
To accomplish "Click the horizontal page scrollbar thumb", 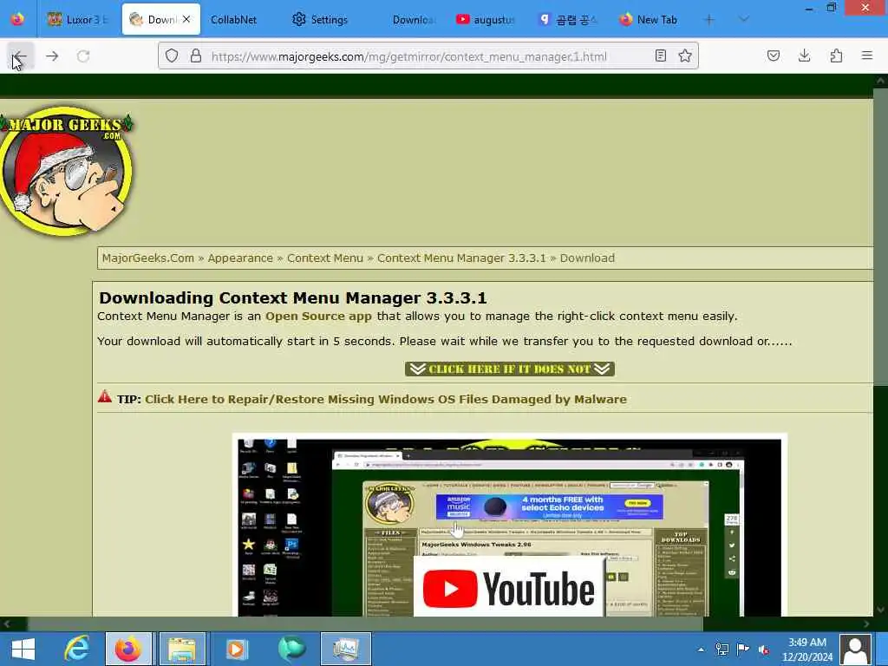I will 365,624.
